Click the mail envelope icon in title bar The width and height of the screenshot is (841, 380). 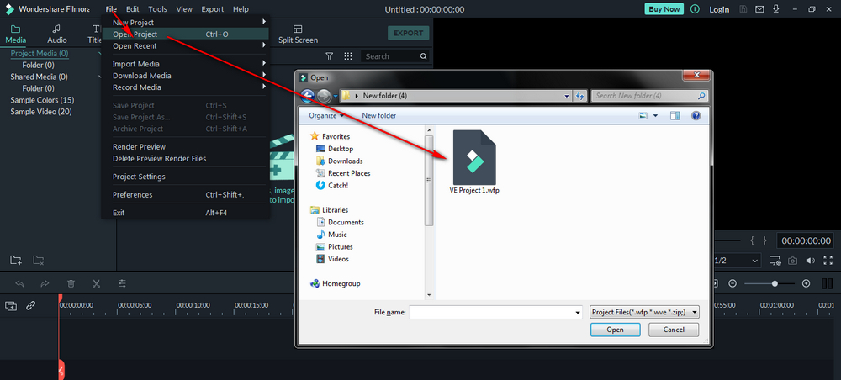pos(759,9)
